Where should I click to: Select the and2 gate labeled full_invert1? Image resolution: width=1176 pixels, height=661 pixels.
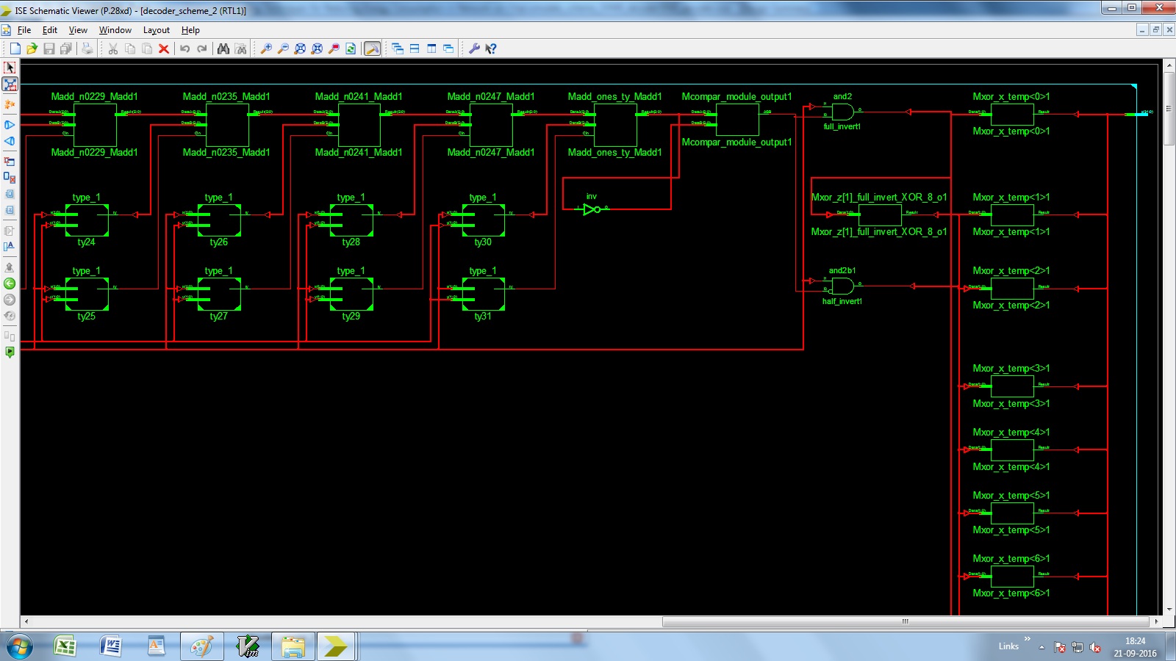(842, 112)
